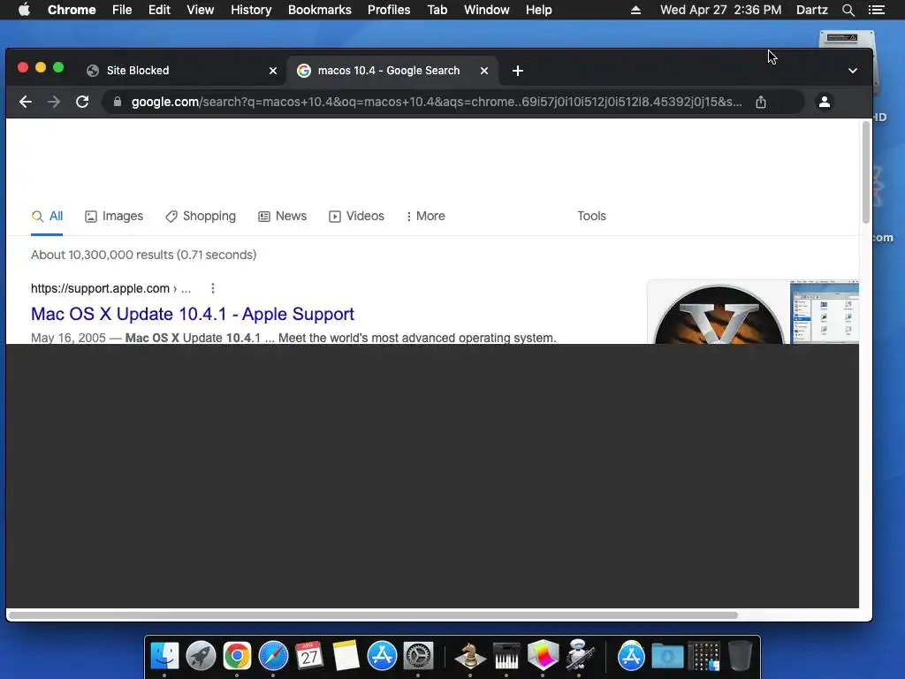Switch to Images results

coord(114,217)
